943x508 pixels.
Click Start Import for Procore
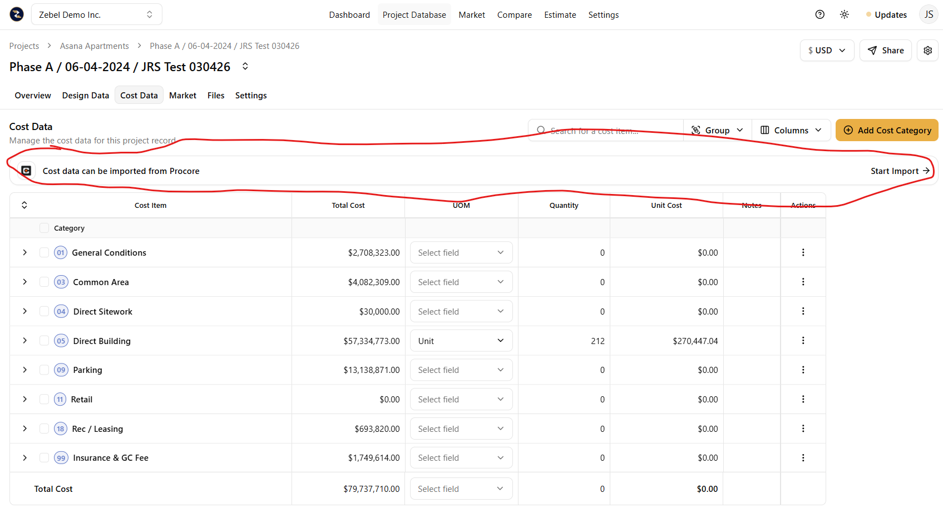click(900, 171)
